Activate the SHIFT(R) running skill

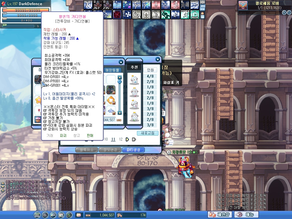click(x=185, y=15)
